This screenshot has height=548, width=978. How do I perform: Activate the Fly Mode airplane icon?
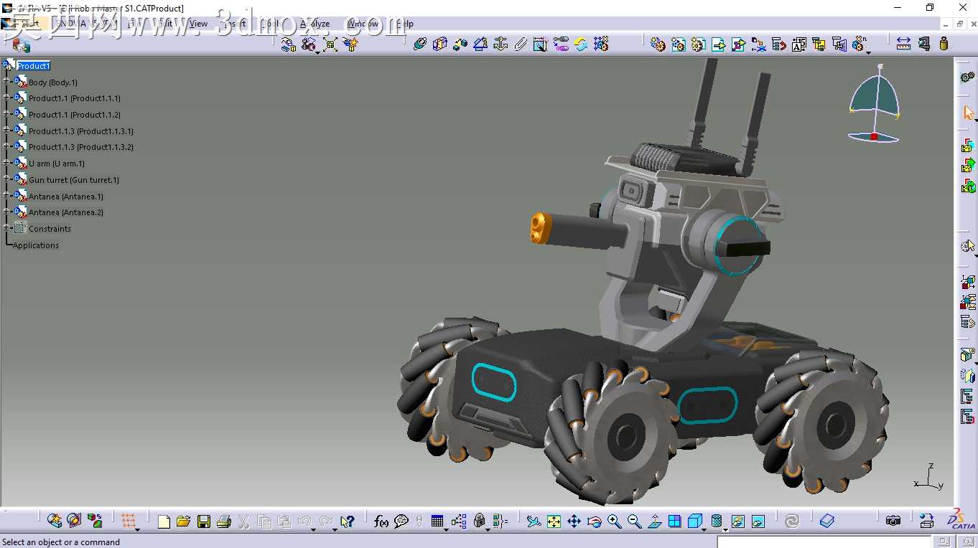click(x=534, y=521)
